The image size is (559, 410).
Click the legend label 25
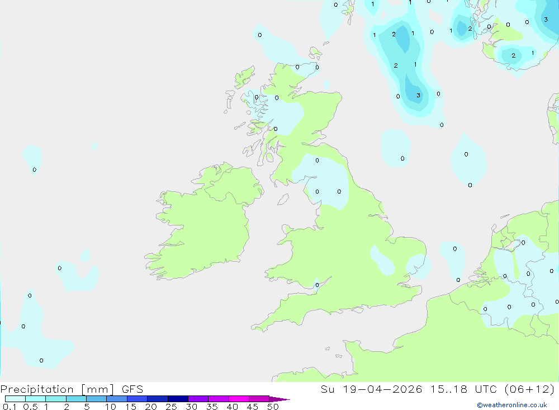pyautogui.click(x=171, y=407)
